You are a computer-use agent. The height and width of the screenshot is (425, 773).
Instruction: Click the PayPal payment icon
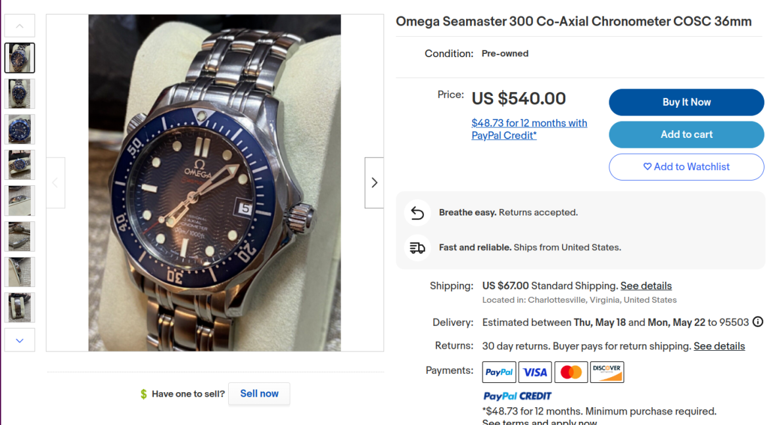(x=500, y=372)
